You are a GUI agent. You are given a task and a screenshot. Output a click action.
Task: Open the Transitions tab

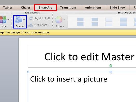[x=68, y=8]
